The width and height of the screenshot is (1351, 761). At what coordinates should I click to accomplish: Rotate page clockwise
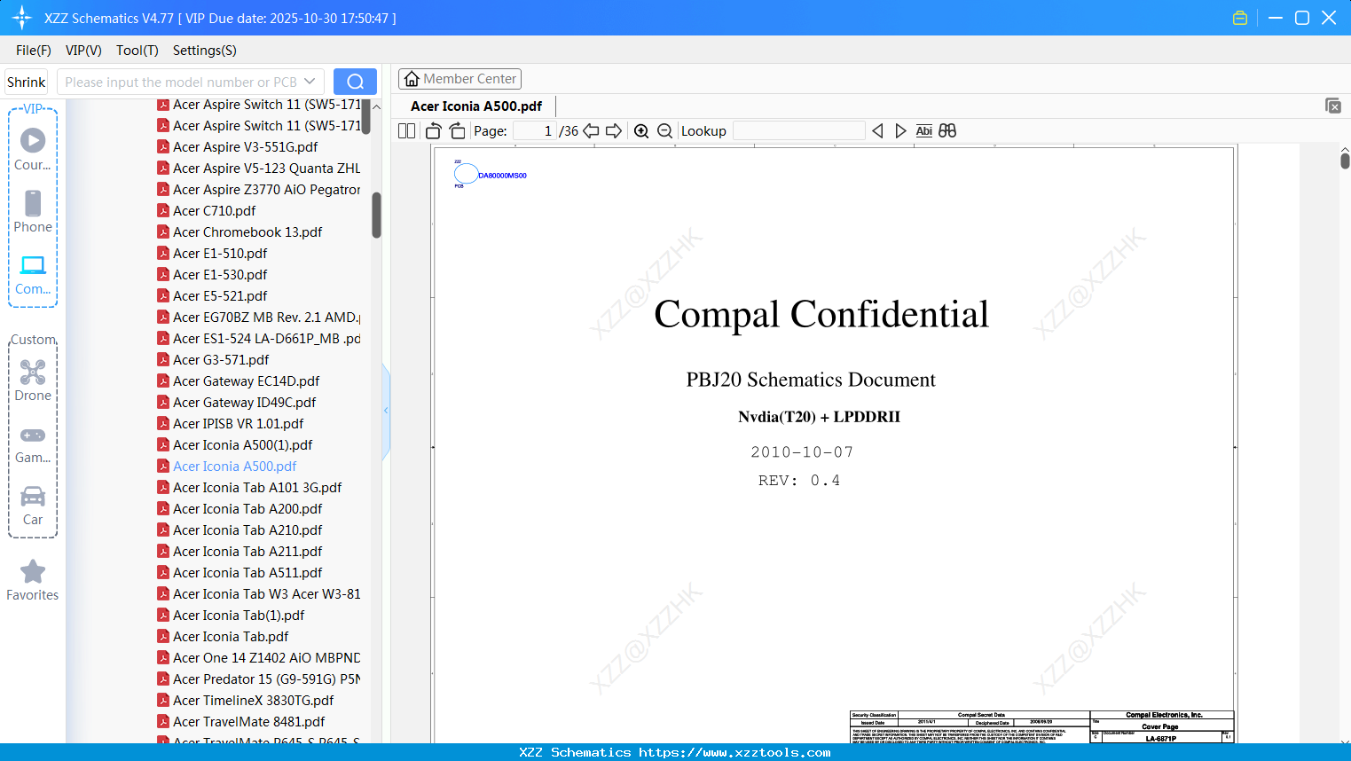458,131
